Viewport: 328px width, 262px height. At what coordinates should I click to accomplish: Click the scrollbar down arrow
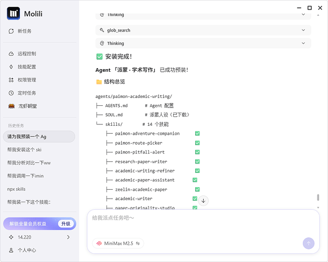pos(318,208)
